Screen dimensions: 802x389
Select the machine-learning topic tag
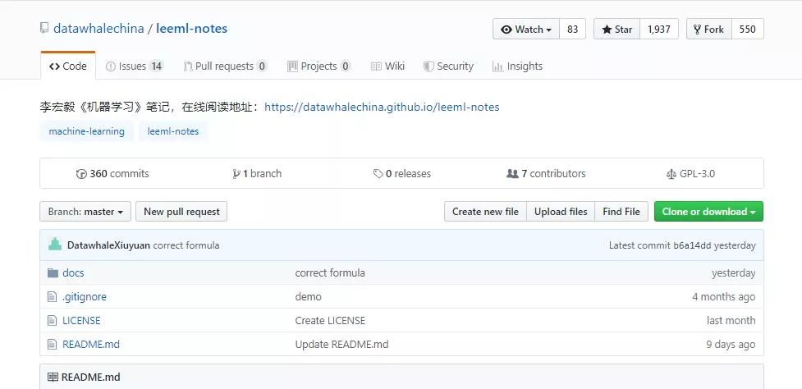tap(86, 131)
